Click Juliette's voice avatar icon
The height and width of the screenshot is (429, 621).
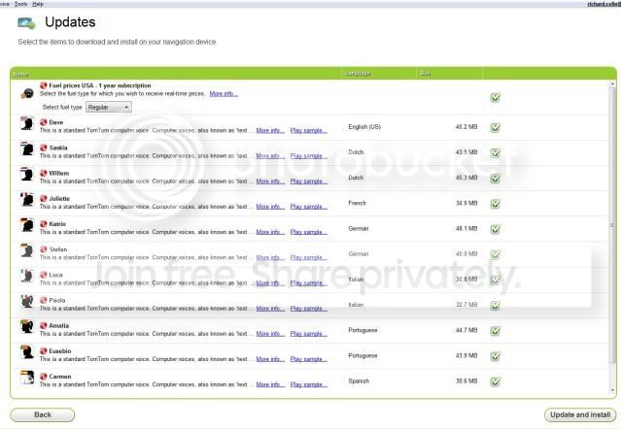[26, 199]
